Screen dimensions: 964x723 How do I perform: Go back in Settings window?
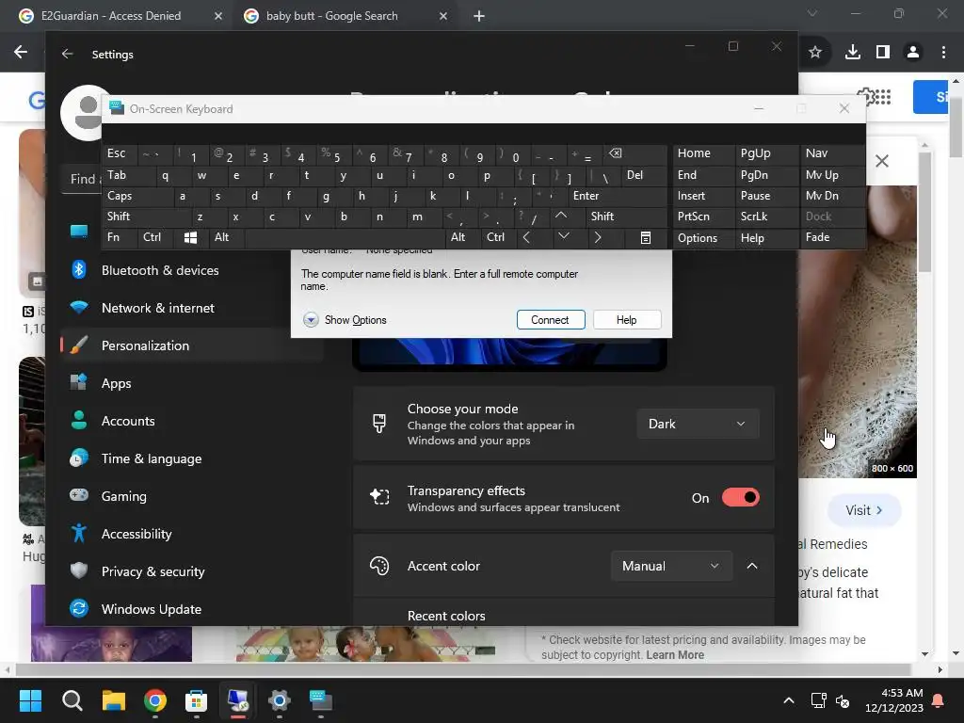click(68, 54)
